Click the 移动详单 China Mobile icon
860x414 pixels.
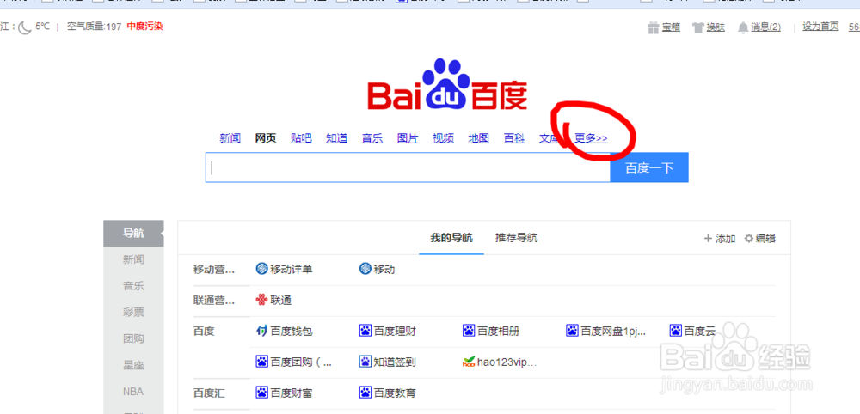261,269
